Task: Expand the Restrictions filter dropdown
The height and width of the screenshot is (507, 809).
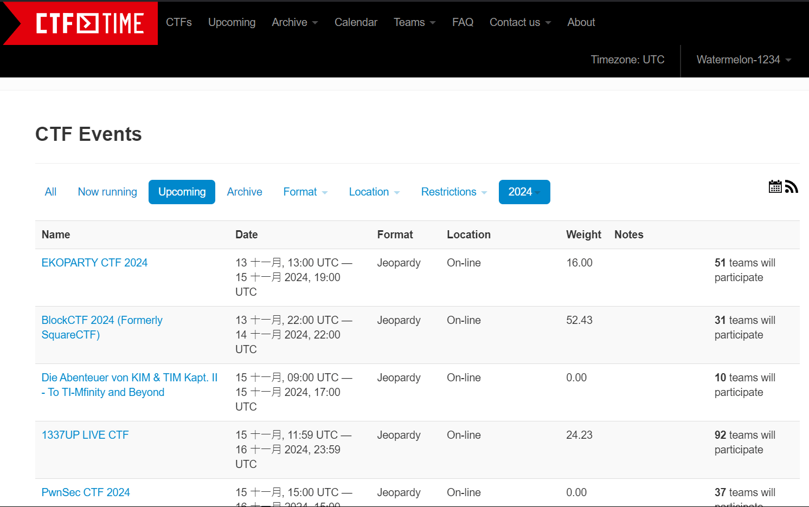Action: [454, 192]
